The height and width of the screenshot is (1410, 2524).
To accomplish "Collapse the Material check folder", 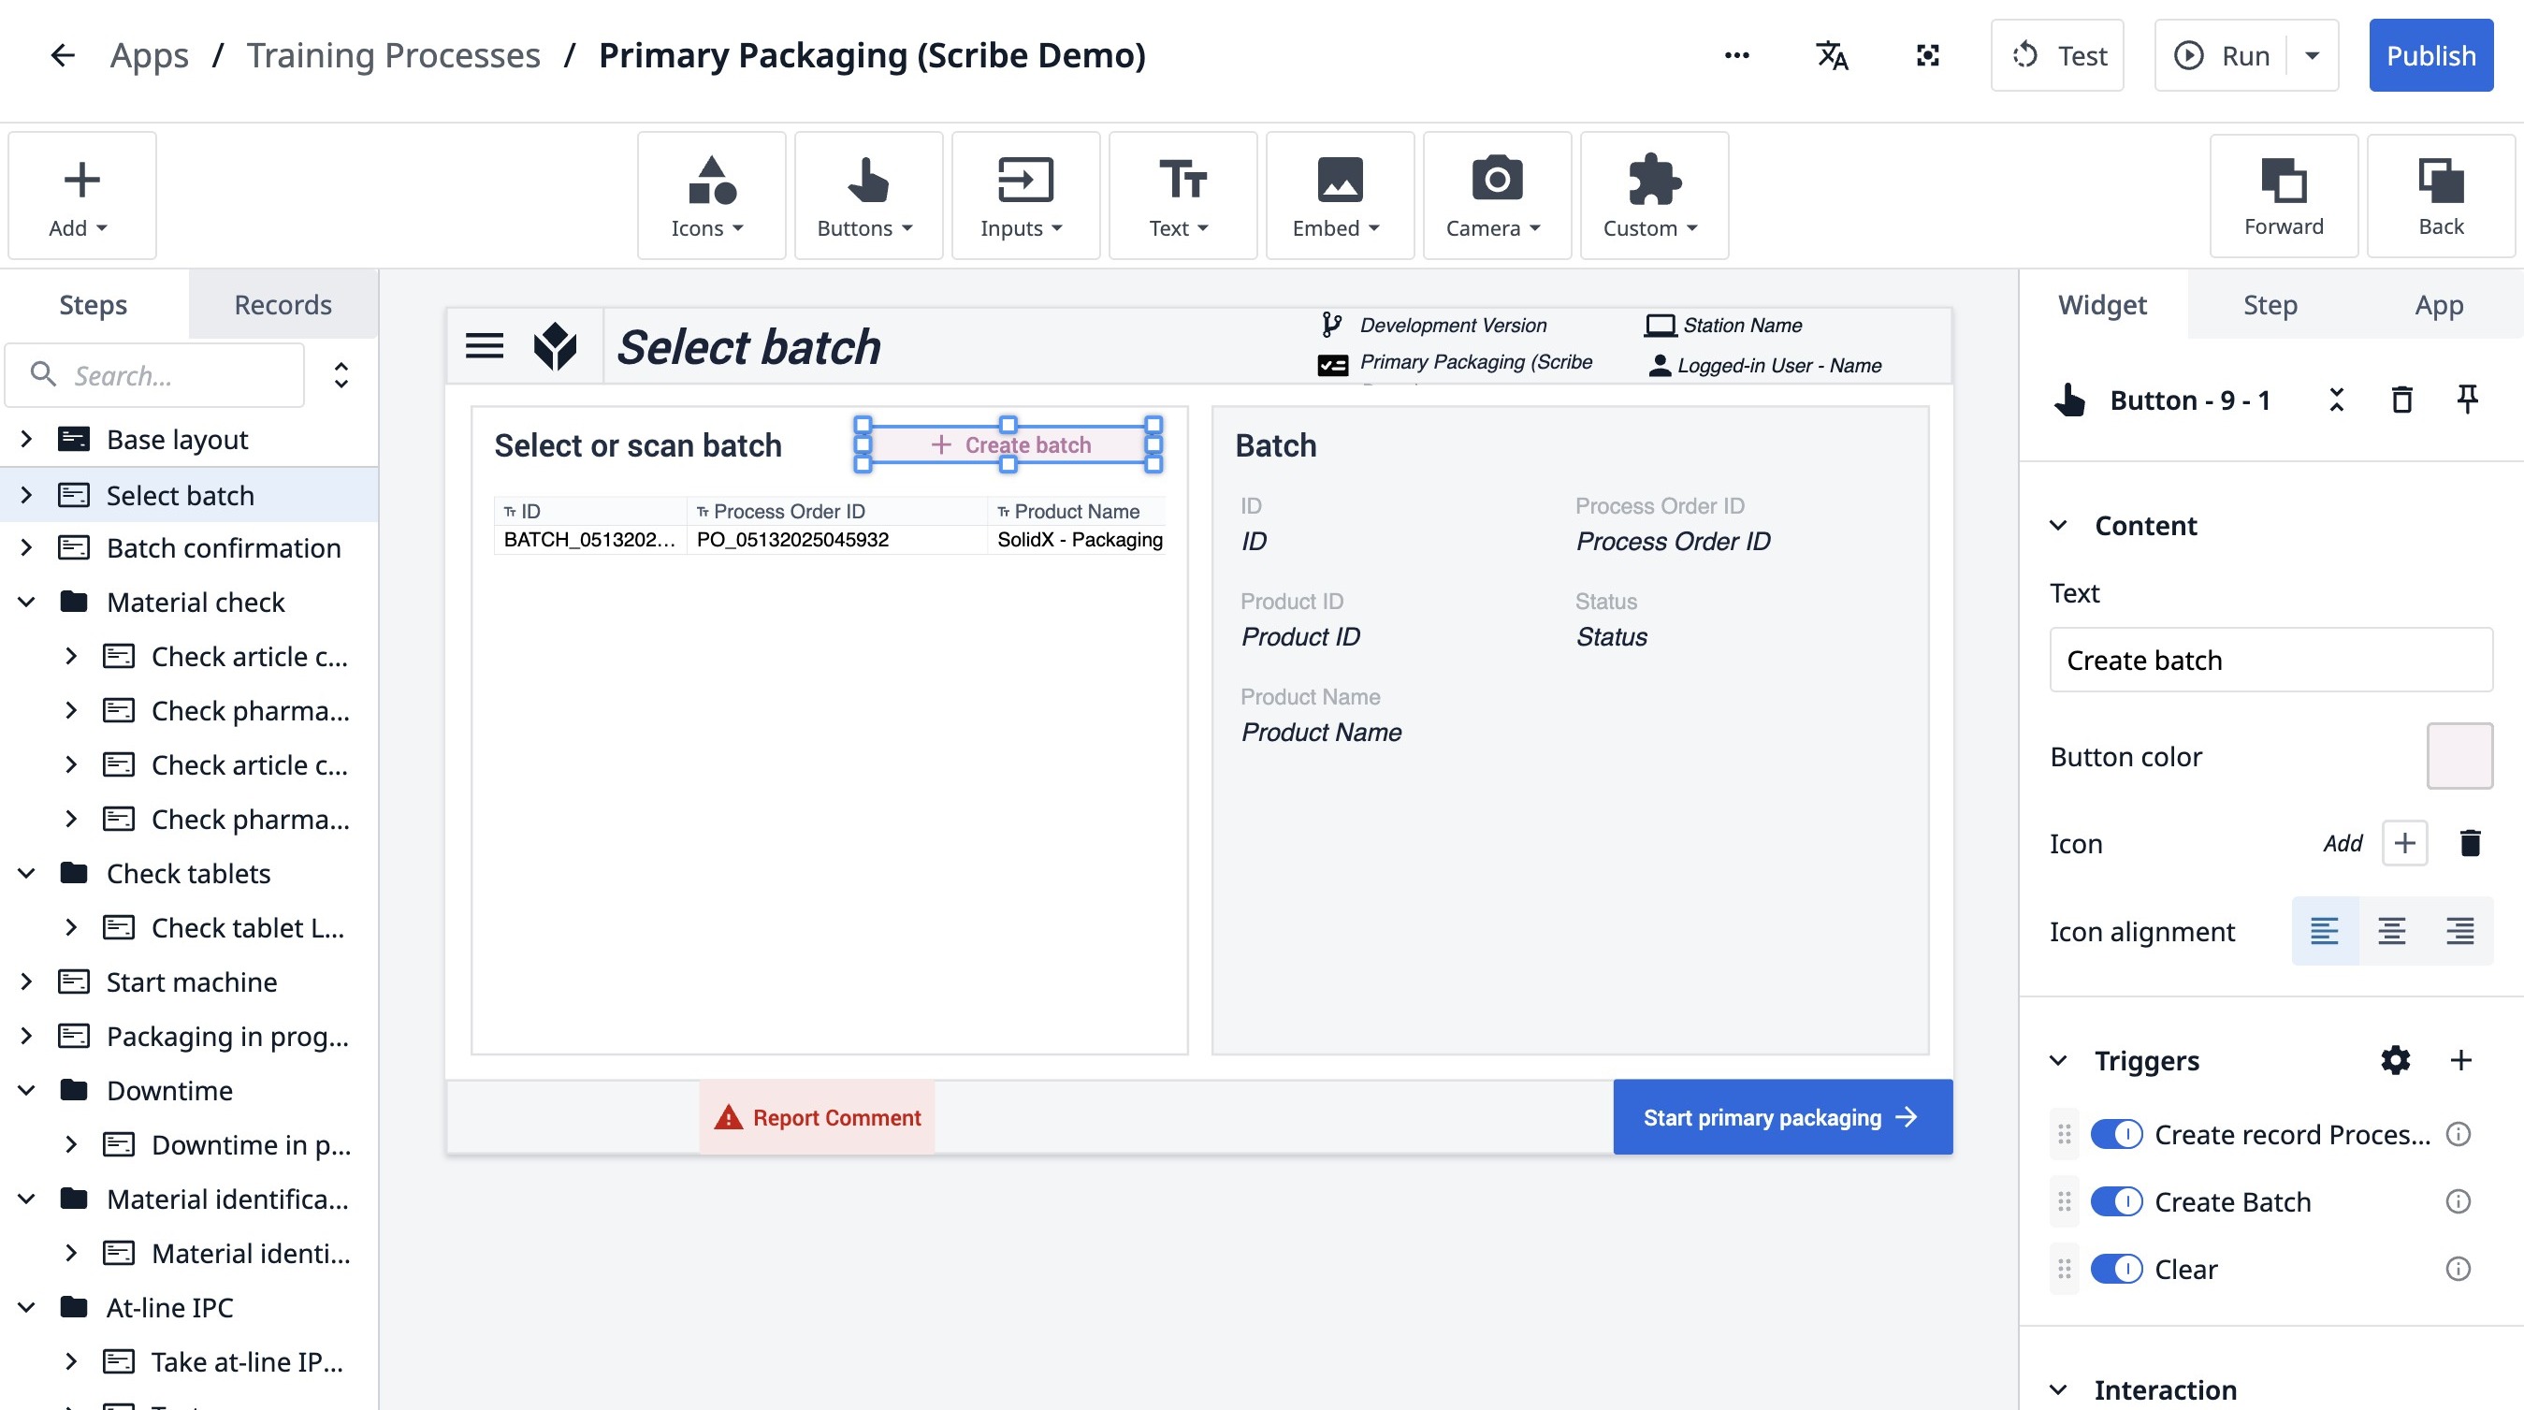I will pos(27,602).
